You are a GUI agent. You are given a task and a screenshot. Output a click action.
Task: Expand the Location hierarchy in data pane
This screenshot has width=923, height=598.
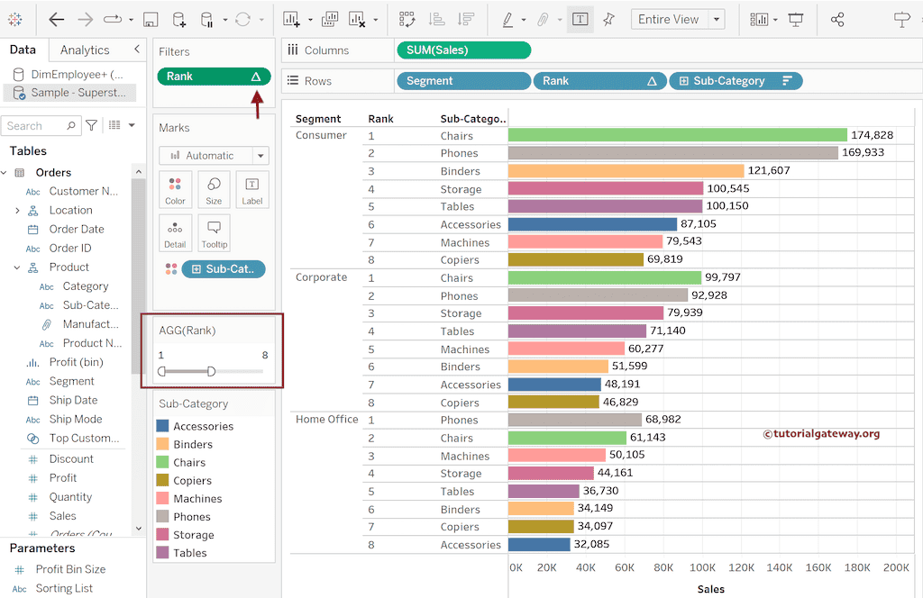pyautogui.click(x=17, y=211)
